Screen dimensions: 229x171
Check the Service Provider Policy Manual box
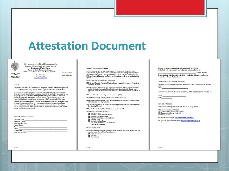[87, 109]
